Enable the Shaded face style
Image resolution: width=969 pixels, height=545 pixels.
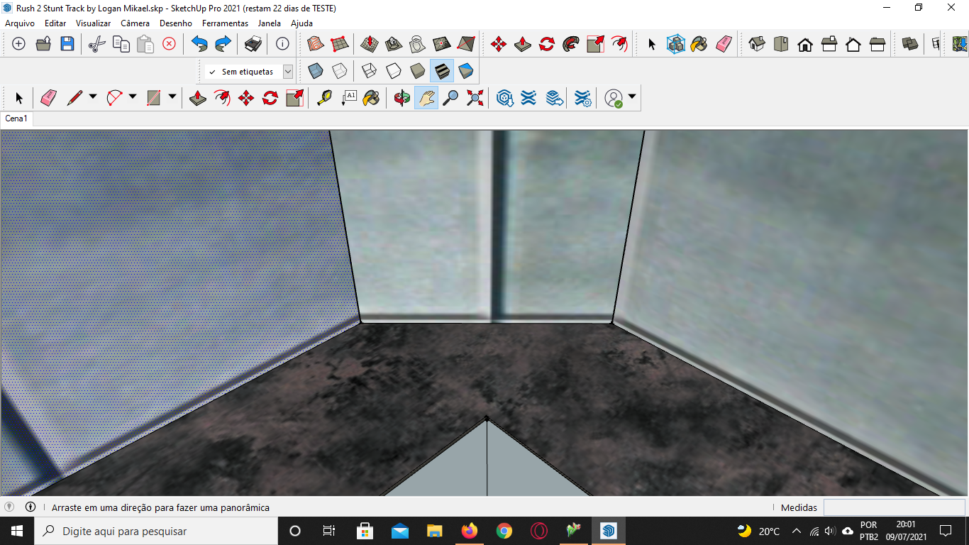(x=418, y=71)
